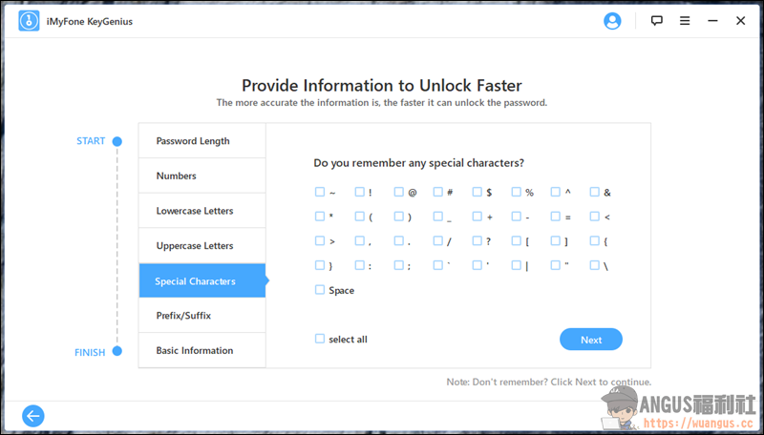
Task: Click the back arrow button
Action: [33, 415]
